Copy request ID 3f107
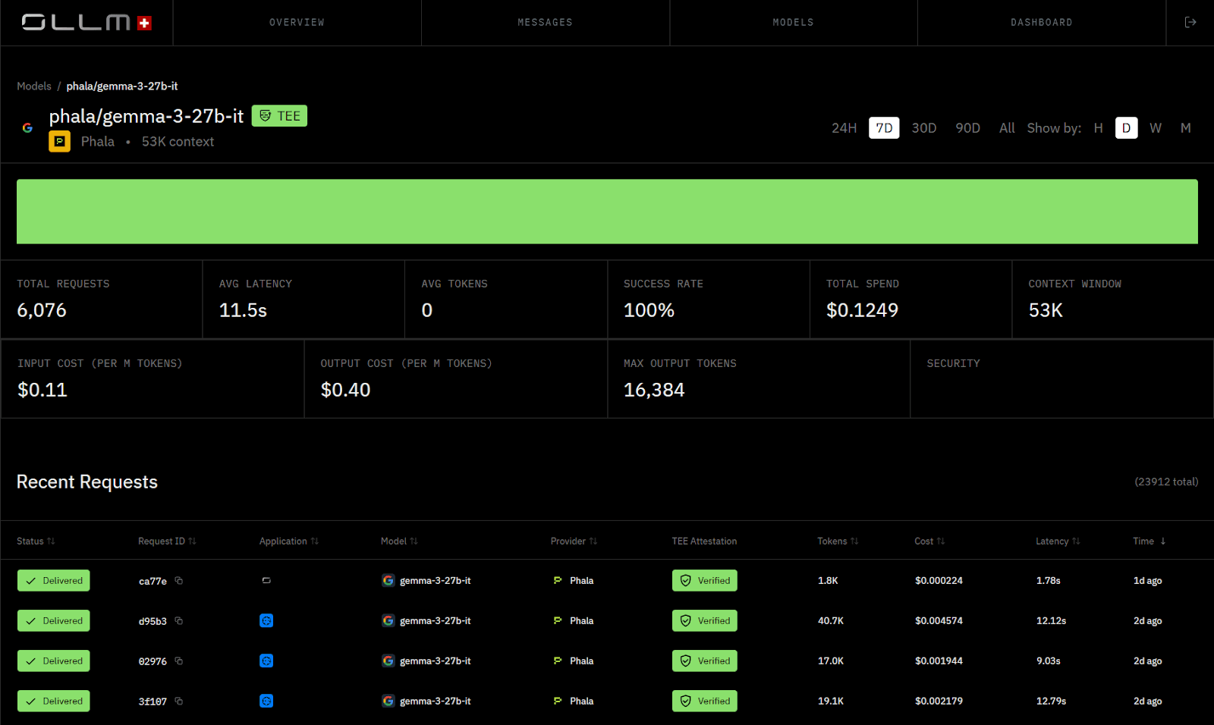 tap(179, 701)
